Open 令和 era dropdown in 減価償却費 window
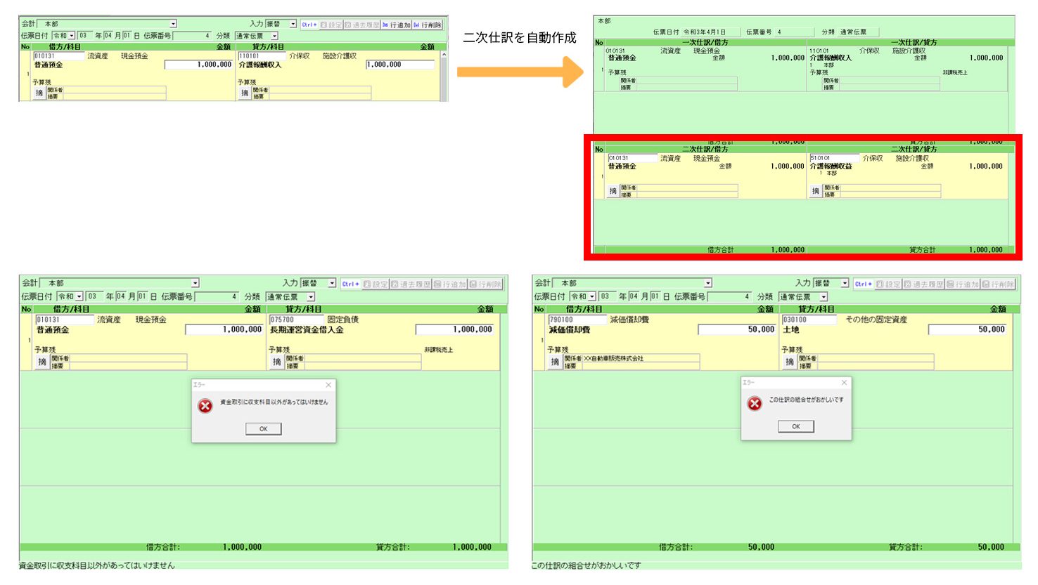The image size is (1038, 585). click(x=592, y=296)
